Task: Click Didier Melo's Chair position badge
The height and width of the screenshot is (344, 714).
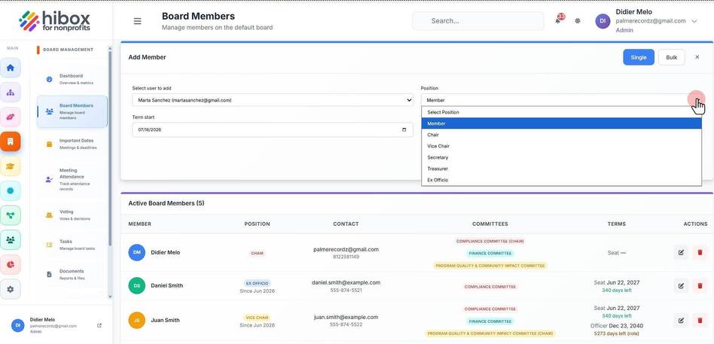Action: point(258,253)
